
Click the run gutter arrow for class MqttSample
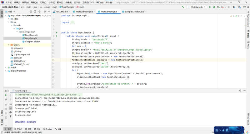tap(57, 32)
